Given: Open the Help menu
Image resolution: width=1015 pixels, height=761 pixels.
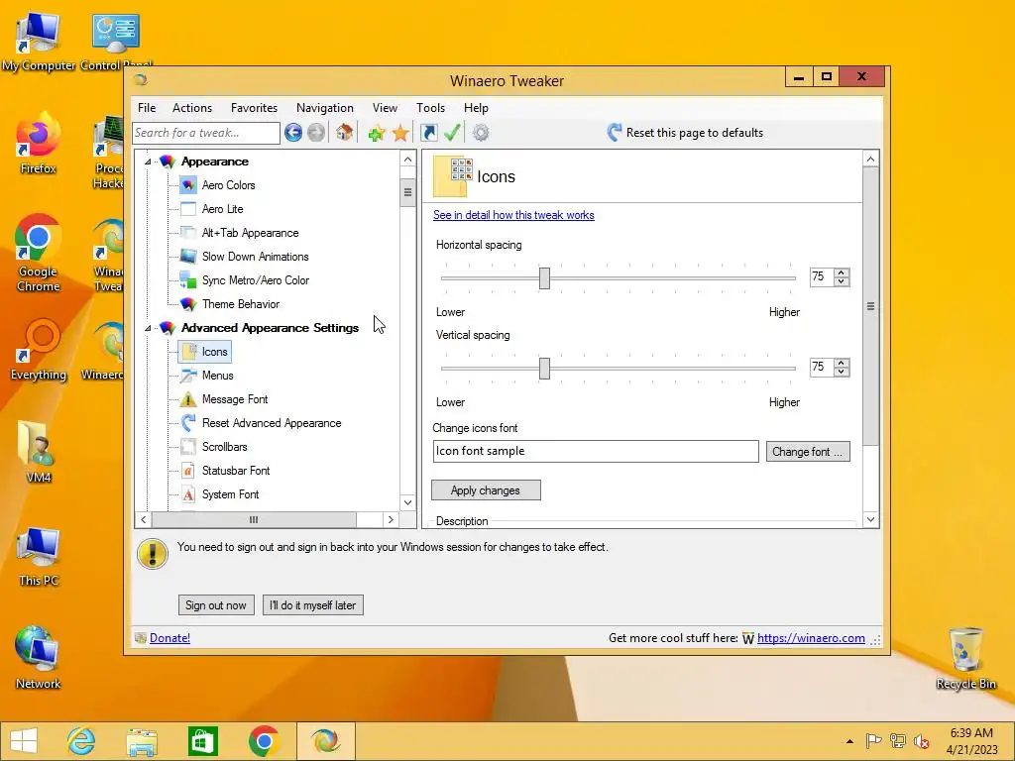Looking at the screenshot, I should [476, 108].
